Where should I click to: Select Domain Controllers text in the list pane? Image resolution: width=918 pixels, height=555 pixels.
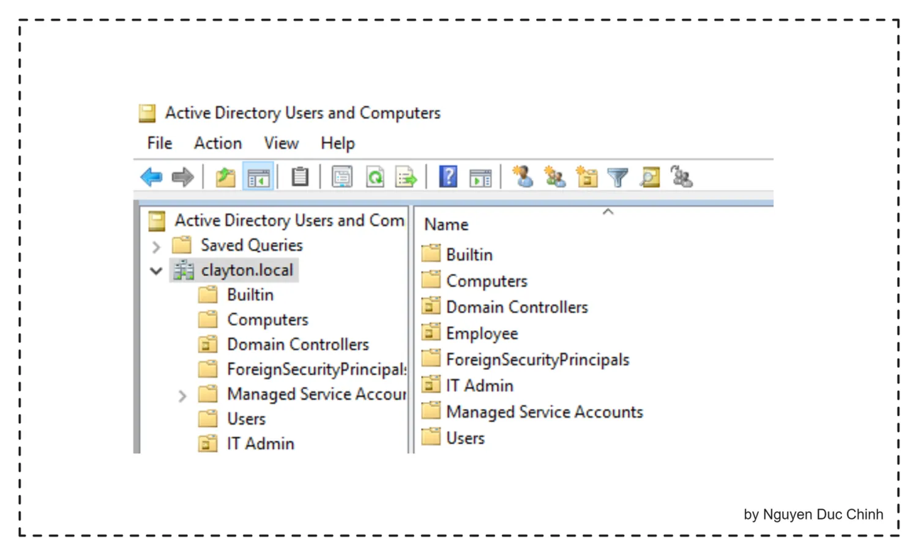[x=517, y=307]
